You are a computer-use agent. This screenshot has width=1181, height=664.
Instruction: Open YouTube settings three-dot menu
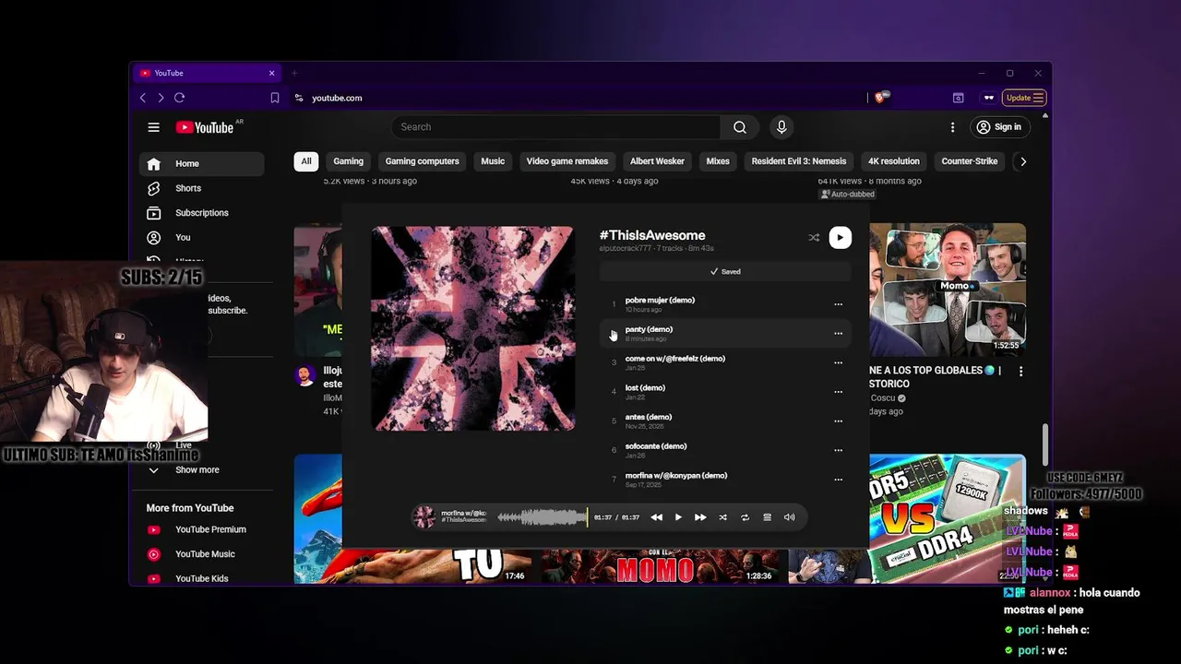click(952, 127)
